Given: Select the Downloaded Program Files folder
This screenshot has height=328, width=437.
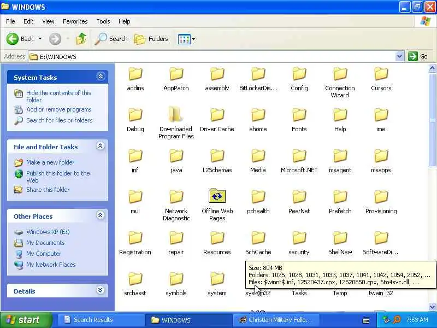Looking at the screenshot, I should coord(176,115).
